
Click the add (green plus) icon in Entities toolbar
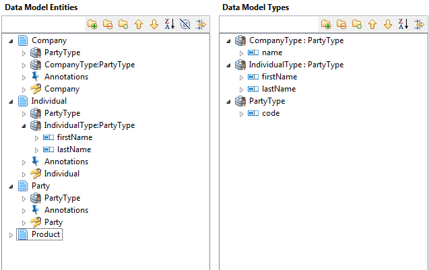coord(93,24)
